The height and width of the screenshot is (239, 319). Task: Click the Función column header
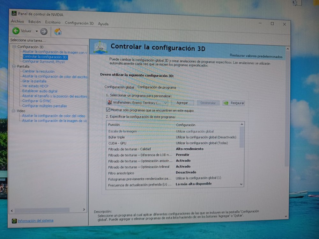(x=114, y=125)
